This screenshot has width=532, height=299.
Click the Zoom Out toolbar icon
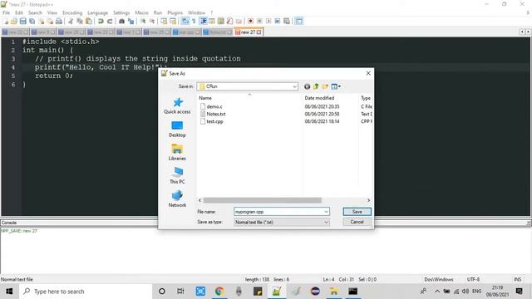click(x=152, y=21)
